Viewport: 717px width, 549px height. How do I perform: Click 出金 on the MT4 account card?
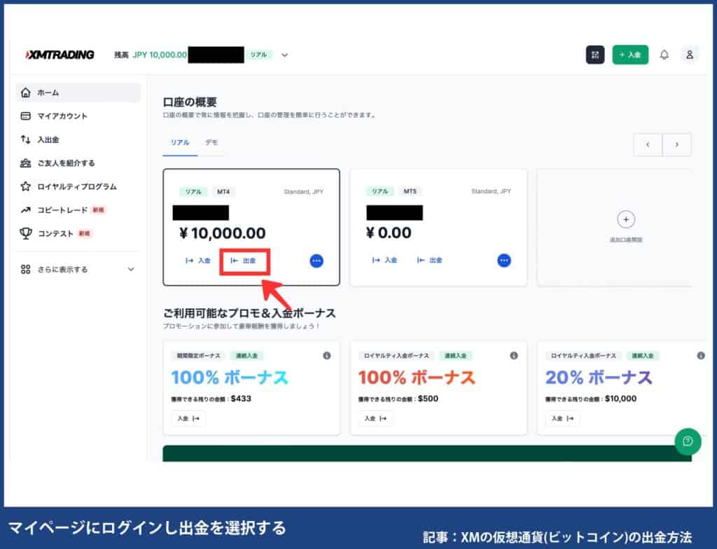[244, 260]
